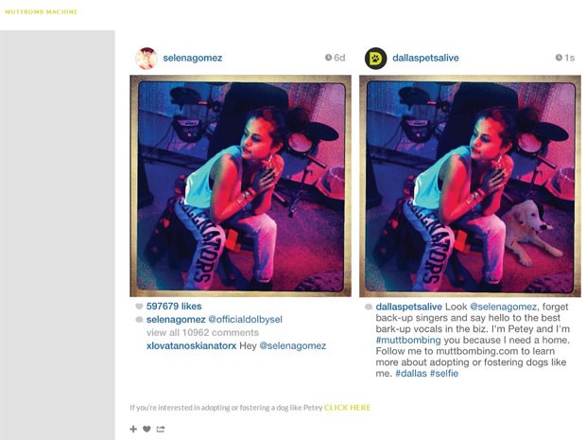Viewport: 586px width, 440px height.
Task: Open the original Selena Gomez photo
Action: point(240,186)
